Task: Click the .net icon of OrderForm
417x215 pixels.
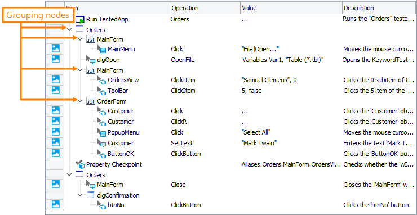Action: tap(90, 101)
